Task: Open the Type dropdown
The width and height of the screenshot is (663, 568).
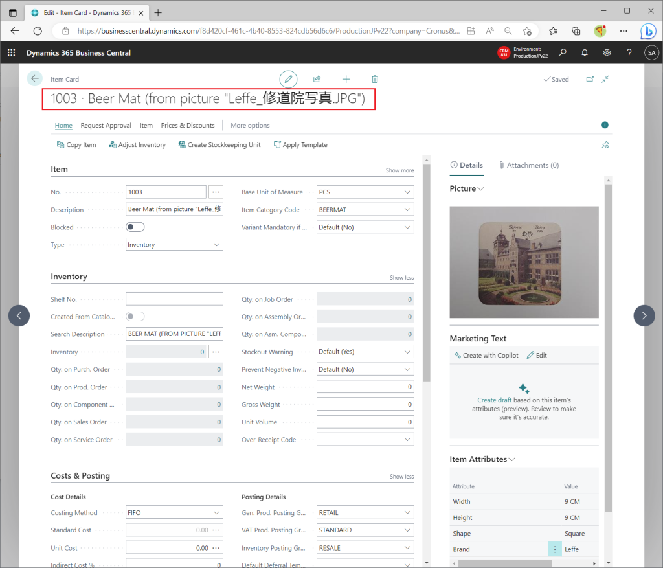Action: [x=216, y=244]
